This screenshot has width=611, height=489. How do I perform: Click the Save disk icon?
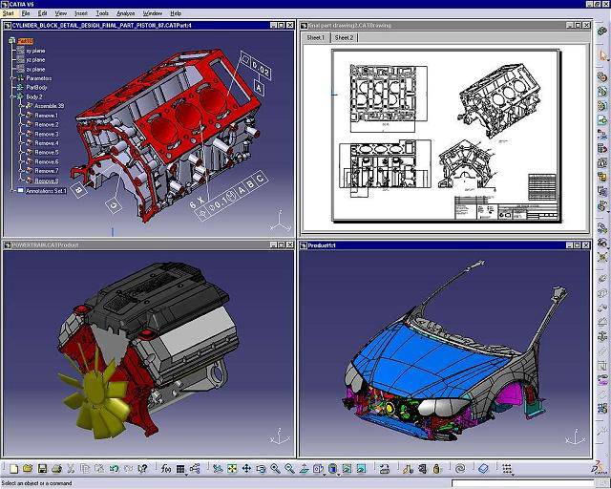(42, 469)
